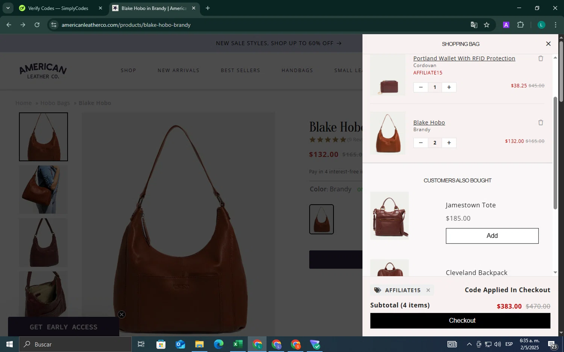The image size is (564, 352).
Task: Open Excel from taskbar
Action: coord(238,344)
